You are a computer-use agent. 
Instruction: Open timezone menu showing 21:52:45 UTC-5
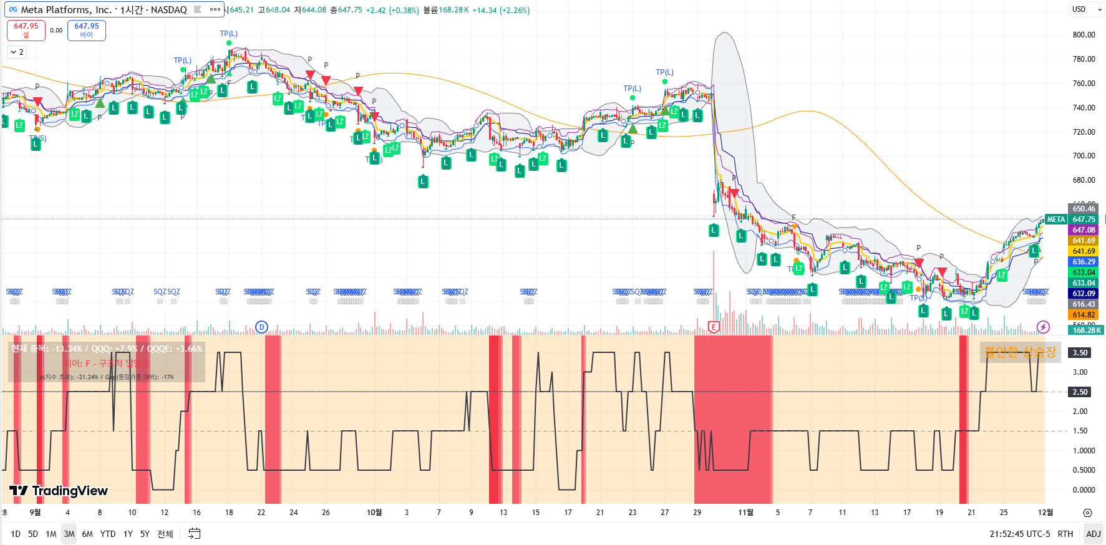(1020, 534)
